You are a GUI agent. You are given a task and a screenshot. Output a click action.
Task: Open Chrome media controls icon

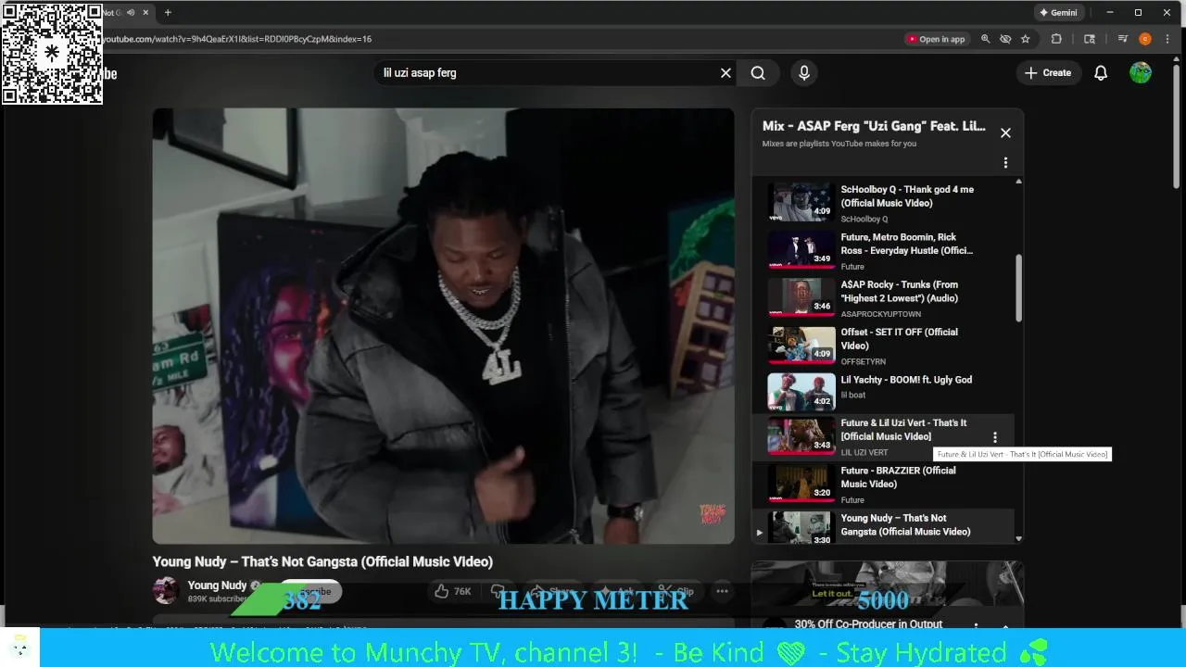[x=1123, y=39]
